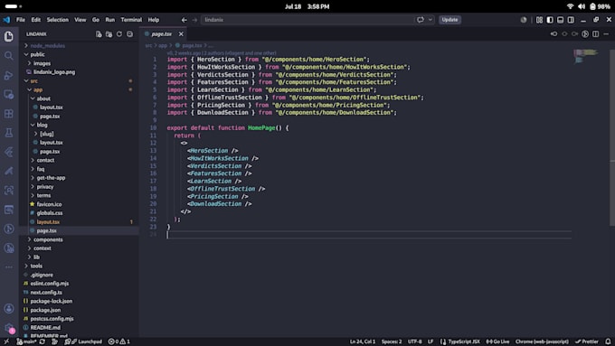This screenshot has height=346, width=615.
Task: Go back using the navigation arrow
Action: pos(184,20)
